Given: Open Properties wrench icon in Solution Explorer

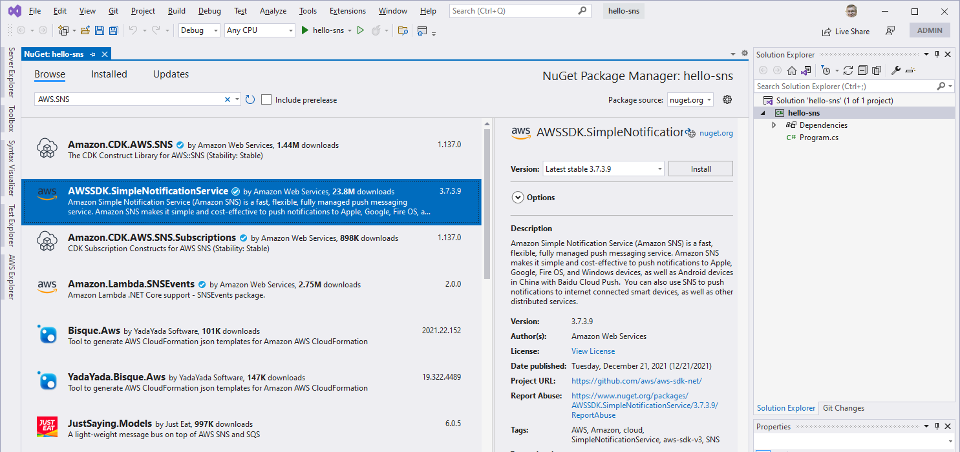Looking at the screenshot, I should tap(896, 70).
